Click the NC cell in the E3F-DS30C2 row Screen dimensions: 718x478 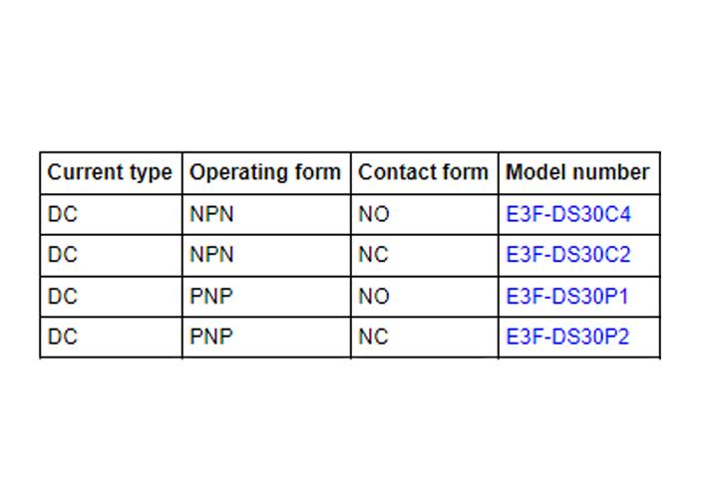(374, 255)
